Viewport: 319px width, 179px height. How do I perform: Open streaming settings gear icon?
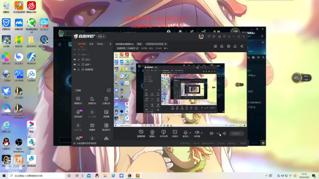click(224, 133)
